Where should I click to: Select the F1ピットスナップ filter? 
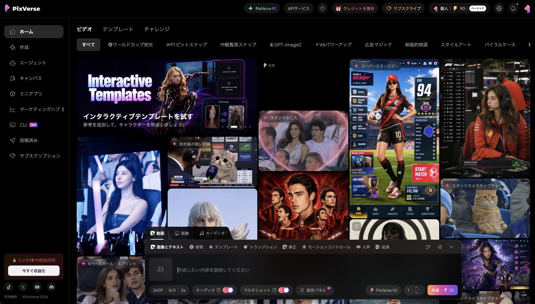[187, 45]
